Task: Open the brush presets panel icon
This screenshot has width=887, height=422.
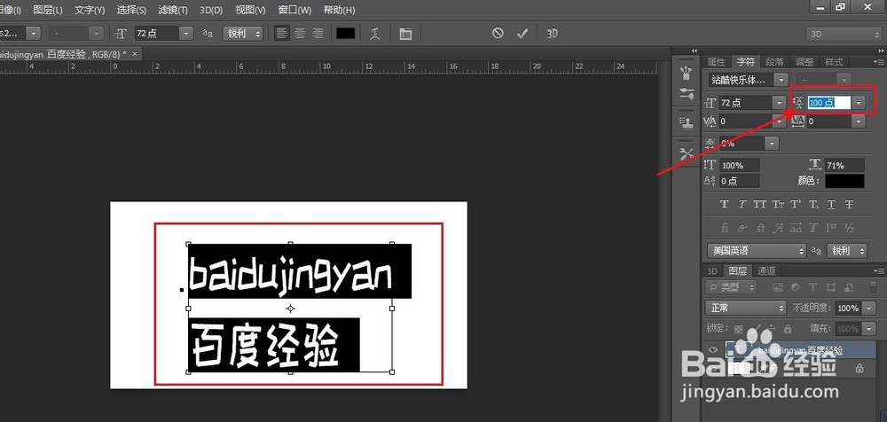Action: (x=687, y=72)
